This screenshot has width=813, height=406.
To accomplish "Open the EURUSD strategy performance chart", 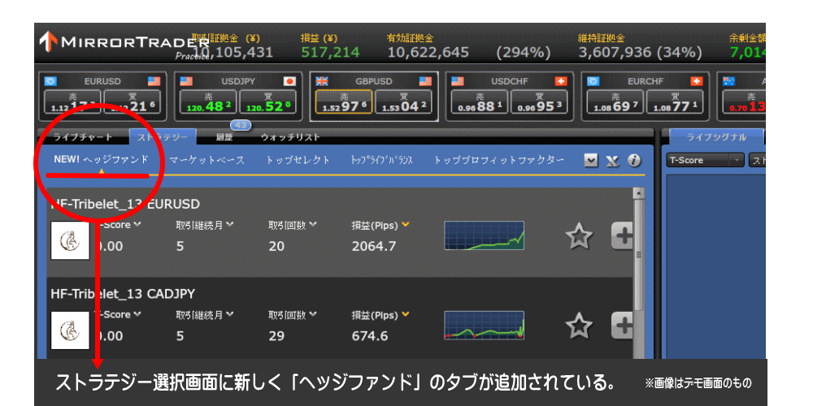I will (x=485, y=235).
